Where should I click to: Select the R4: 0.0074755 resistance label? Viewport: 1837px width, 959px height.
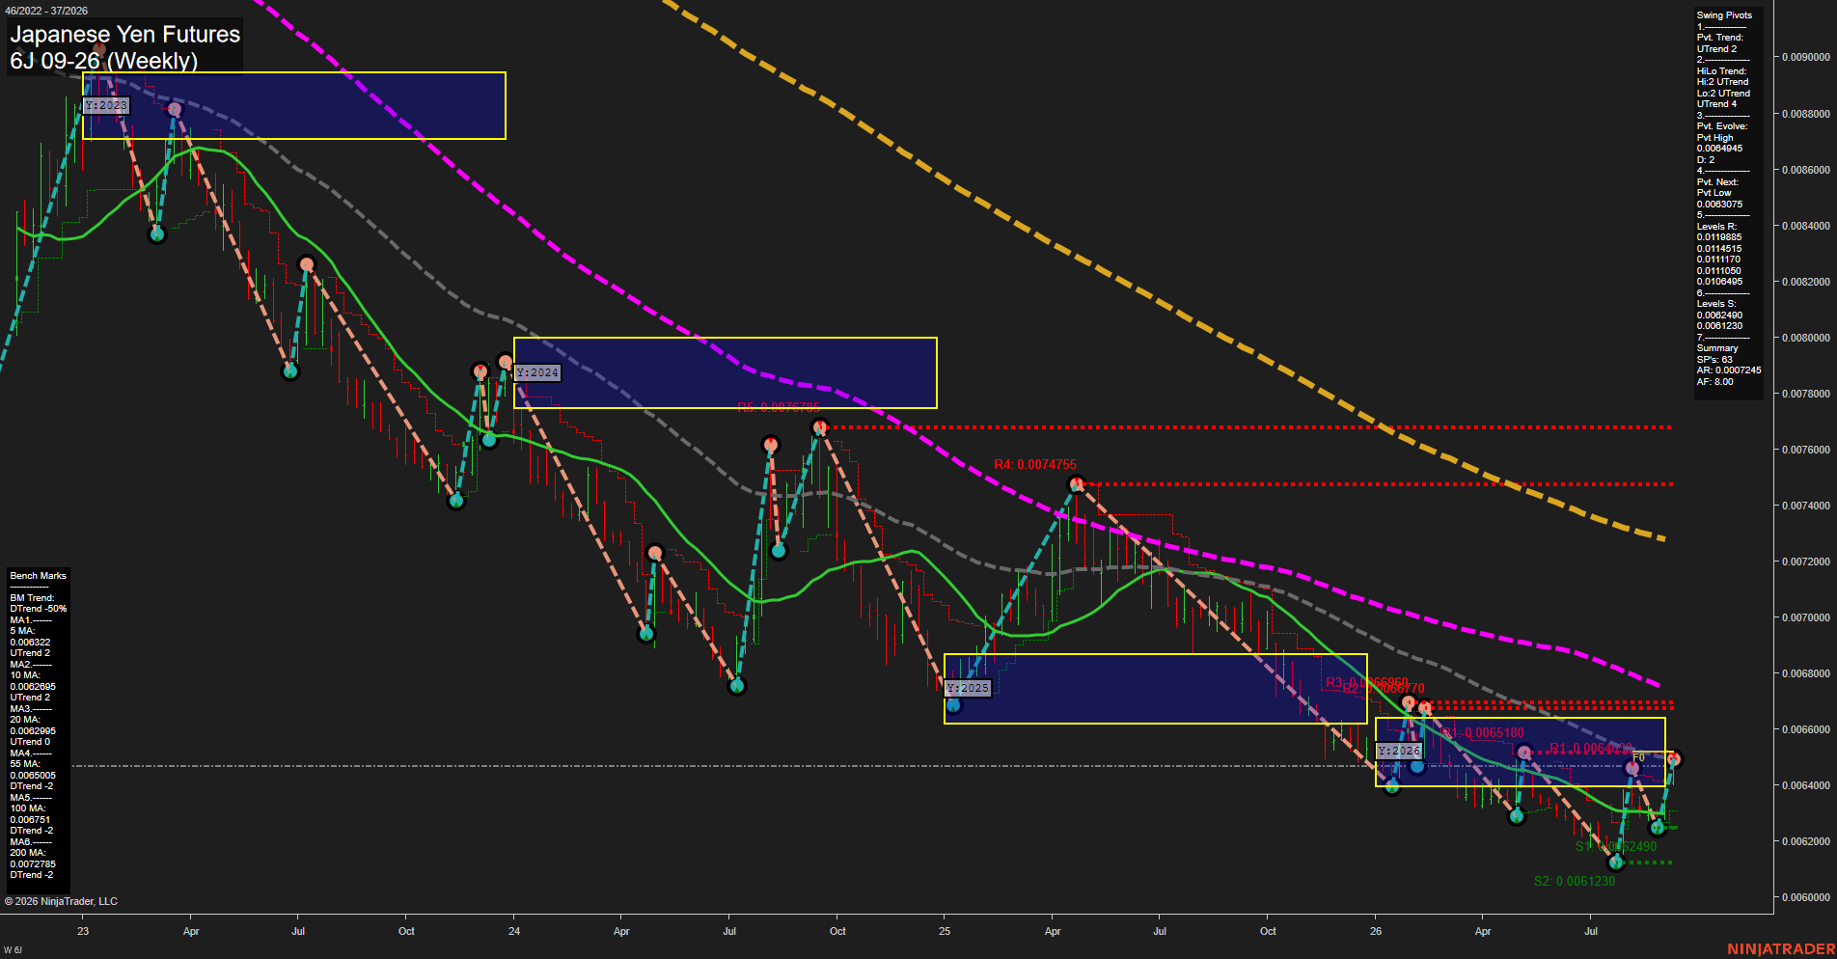pos(1035,465)
